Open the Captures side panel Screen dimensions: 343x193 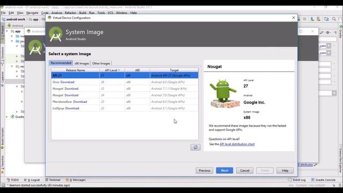2,79
